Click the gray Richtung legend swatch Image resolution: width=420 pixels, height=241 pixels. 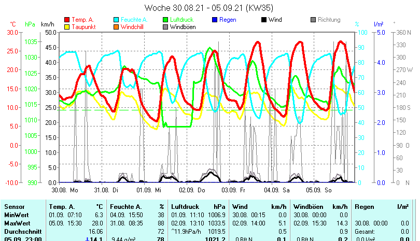313,20
